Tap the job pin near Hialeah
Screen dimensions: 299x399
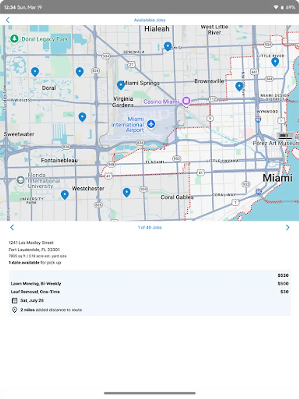click(x=167, y=46)
